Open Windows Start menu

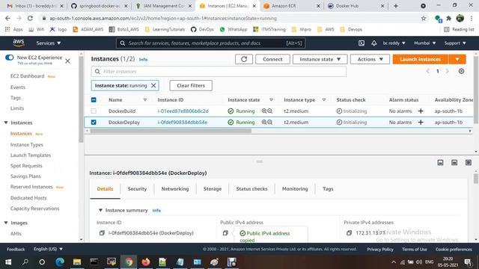pyautogui.click(x=8, y=262)
